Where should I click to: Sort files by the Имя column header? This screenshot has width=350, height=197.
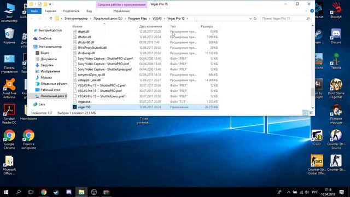(77, 26)
